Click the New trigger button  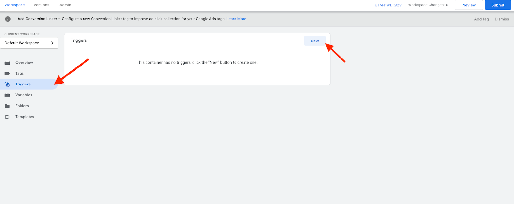coord(315,41)
